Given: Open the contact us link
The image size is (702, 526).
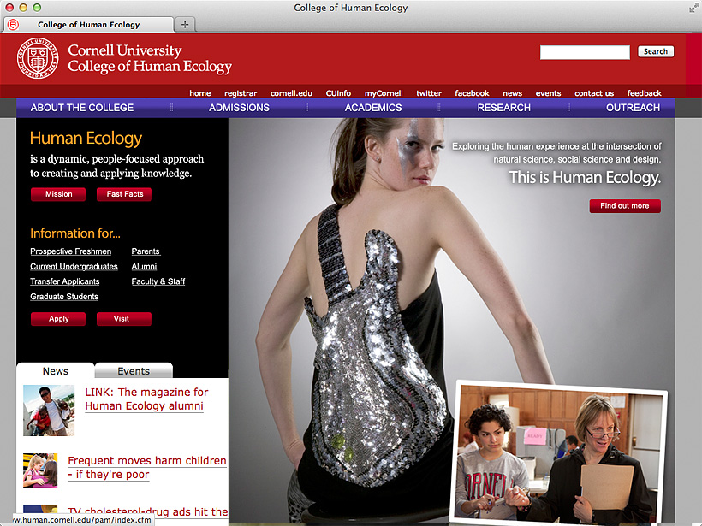Looking at the screenshot, I should coord(594,93).
